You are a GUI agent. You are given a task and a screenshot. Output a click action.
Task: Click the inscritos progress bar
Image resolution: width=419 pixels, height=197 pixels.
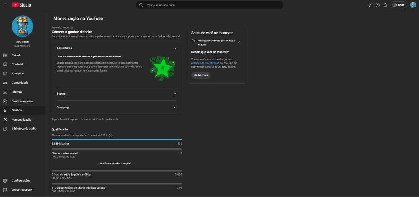coord(117,140)
